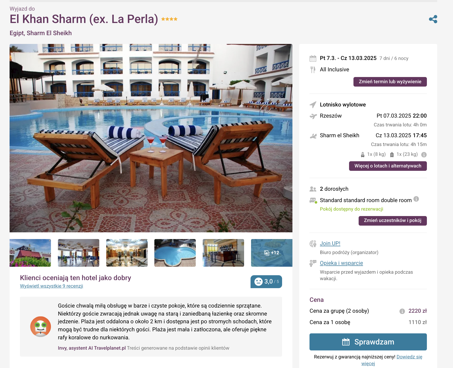Click Więcej o lotach i alternatywach button
453x368 pixels.
[x=388, y=166]
